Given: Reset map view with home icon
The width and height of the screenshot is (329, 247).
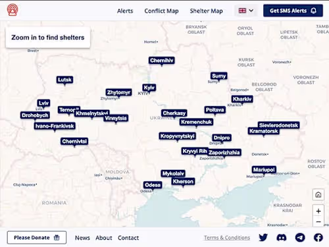Looking at the screenshot, I should 318,194.
